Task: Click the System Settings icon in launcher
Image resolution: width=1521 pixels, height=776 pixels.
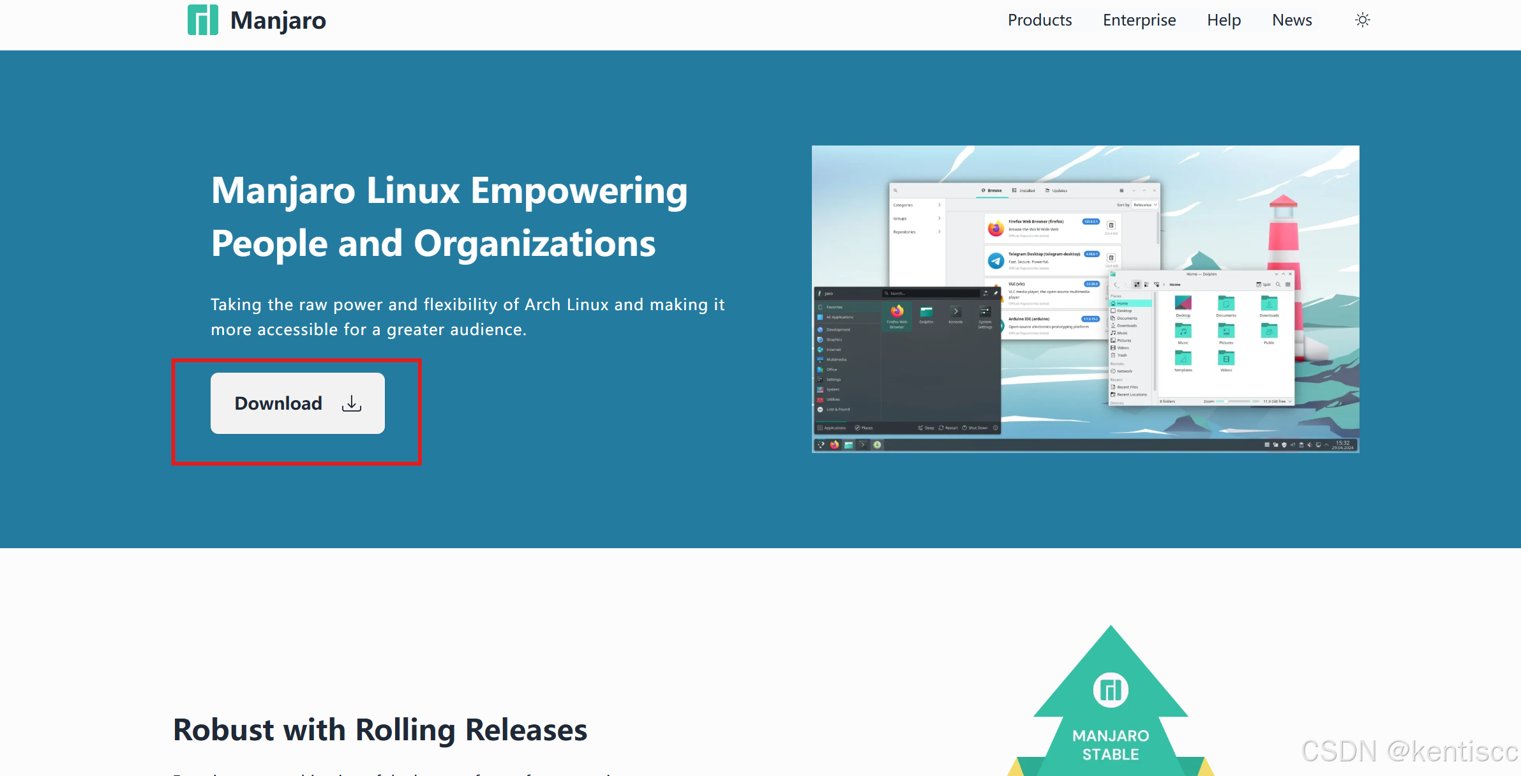Action: coord(985,312)
